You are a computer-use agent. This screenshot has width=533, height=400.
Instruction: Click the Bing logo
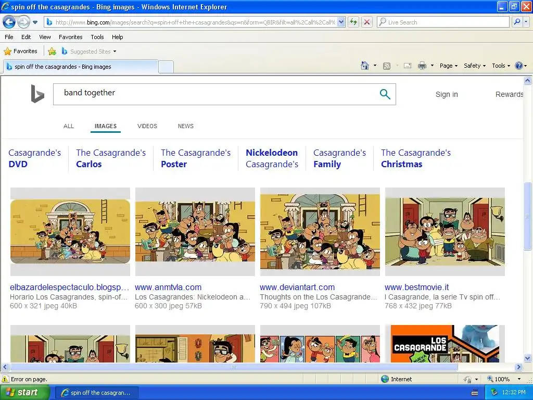tap(37, 94)
